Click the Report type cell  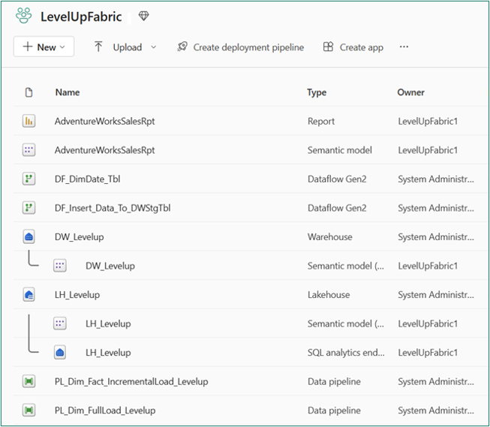pos(321,121)
